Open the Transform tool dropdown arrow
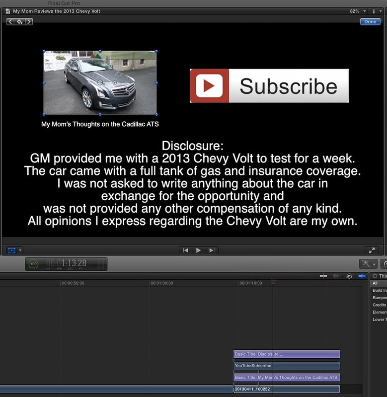The width and height of the screenshot is (387, 397). 20,250
